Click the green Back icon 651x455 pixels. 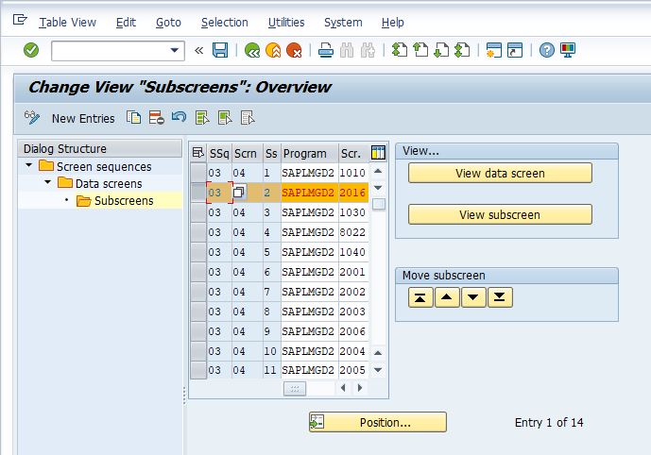point(252,50)
